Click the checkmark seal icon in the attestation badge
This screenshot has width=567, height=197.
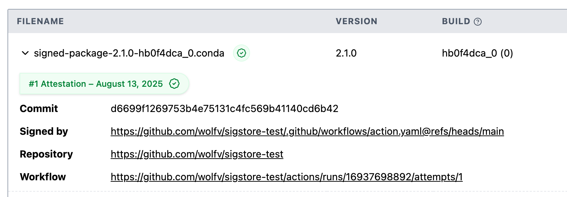(174, 84)
